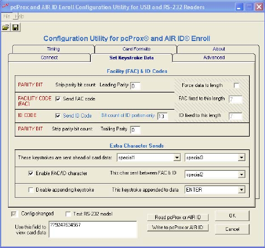Click the OK button
The width and height of the screenshot is (265, 248).
click(x=232, y=216)
